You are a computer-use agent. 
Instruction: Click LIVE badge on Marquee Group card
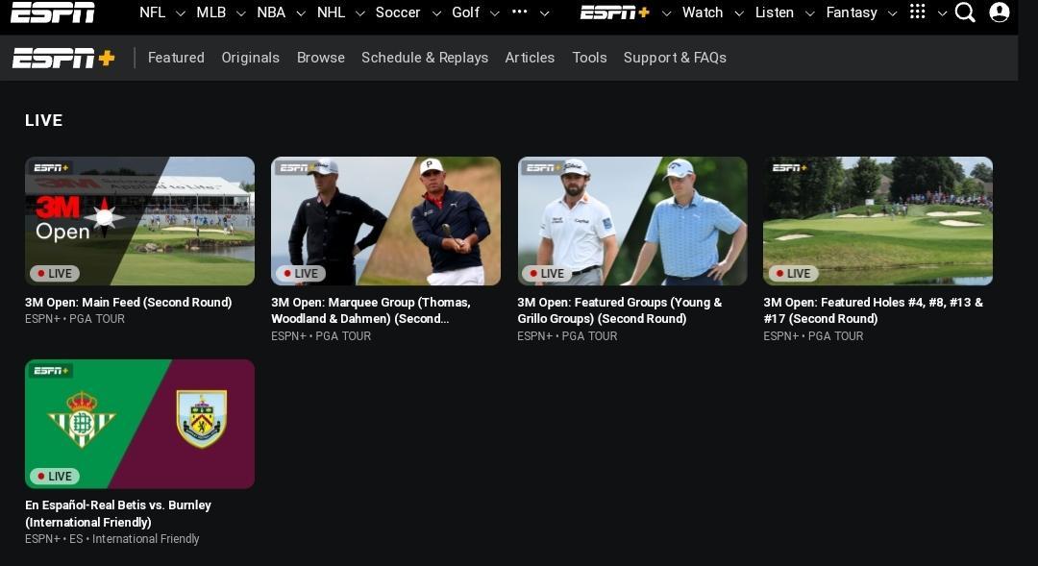[x=301, y=274]
